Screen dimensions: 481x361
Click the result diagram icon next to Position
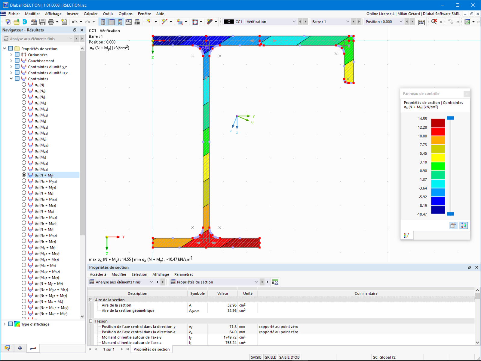421,22
